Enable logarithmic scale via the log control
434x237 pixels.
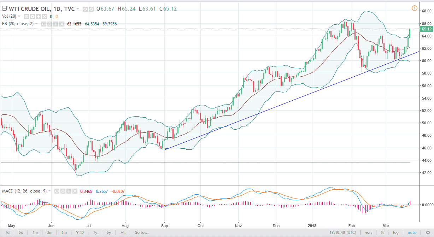(395, 232)
